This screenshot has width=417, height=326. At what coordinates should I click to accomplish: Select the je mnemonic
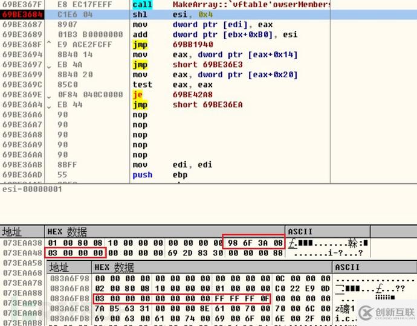tap(138, 95)
